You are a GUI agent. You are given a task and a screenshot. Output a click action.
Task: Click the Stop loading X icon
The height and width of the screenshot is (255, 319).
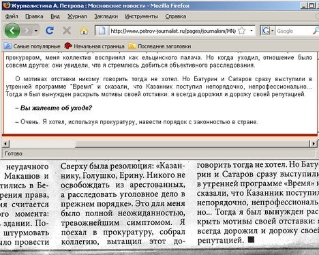67,31
